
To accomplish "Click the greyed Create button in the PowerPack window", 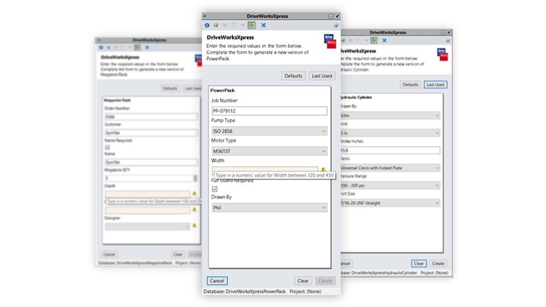I will 325,281.
